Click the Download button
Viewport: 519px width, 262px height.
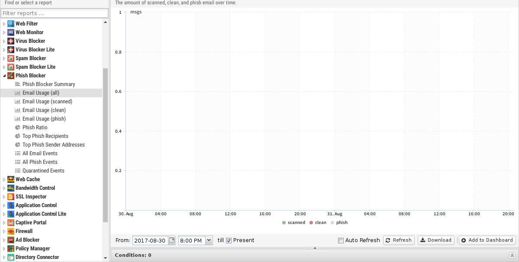coord(436,240)
